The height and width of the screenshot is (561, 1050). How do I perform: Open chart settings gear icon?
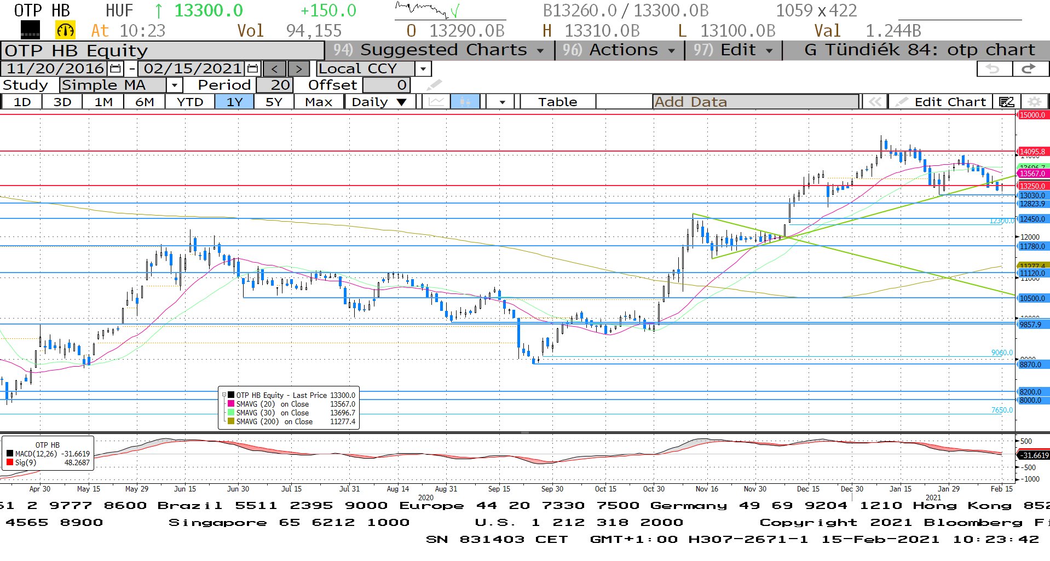pos(1034,102)
